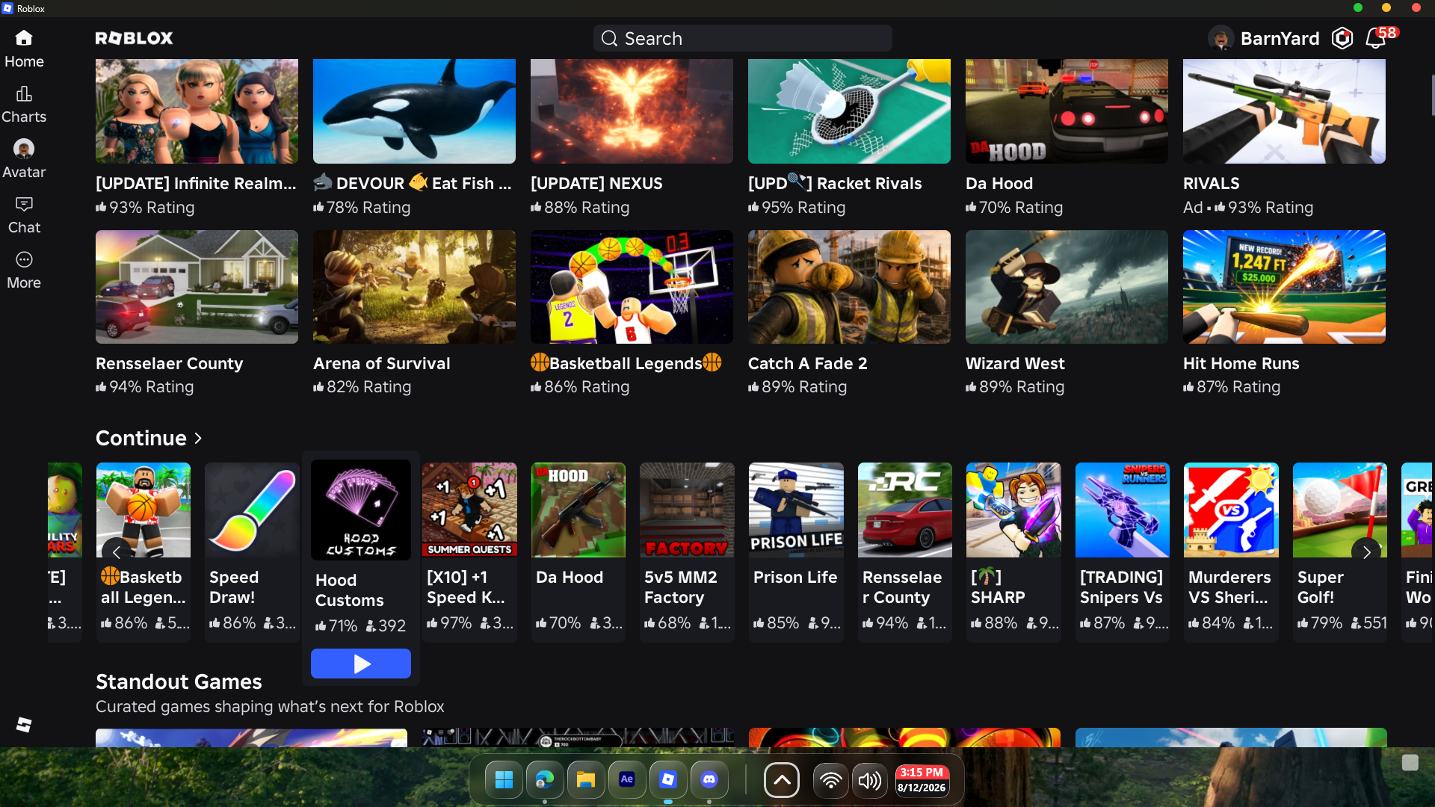The height and width of the screenshot is (807, 1435).
Task: Open Discord from the taskbar
Action: coord(709,780)
